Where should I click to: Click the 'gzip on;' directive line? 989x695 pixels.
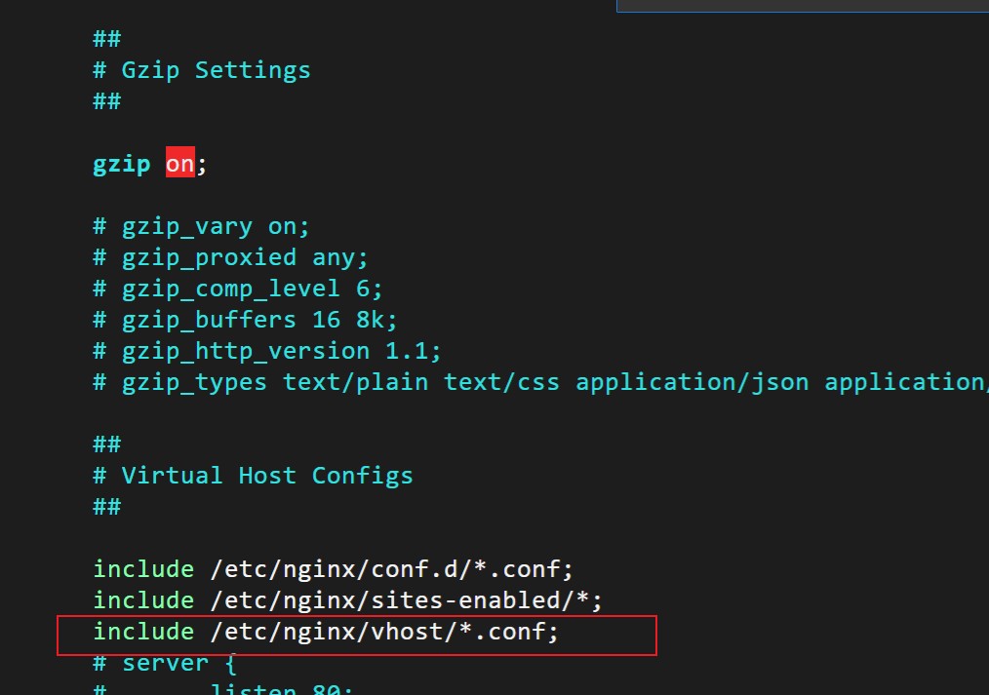pyautogui.click(x=146, y=163)
